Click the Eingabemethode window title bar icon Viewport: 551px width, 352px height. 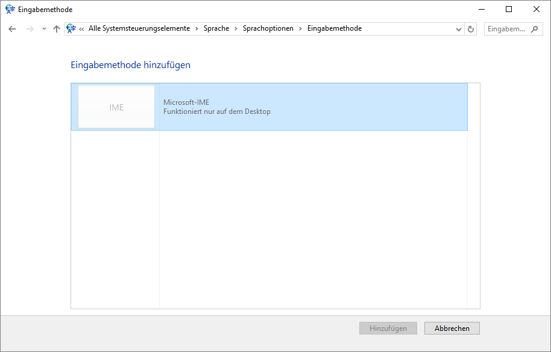point(10,10)
